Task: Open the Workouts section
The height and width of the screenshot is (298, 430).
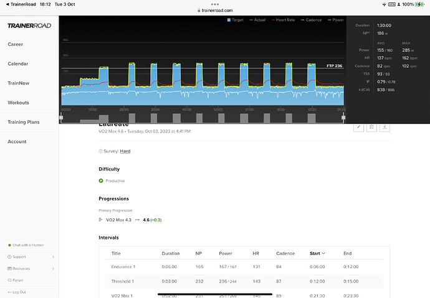Action: 18,103
